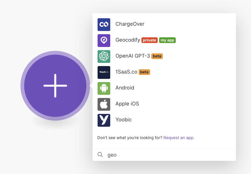Choose the Android text label
Screen dimensions: 251x174
tap(125, 88)
